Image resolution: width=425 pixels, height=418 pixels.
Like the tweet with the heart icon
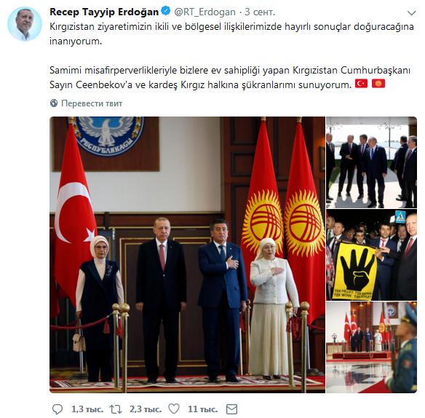174,409
